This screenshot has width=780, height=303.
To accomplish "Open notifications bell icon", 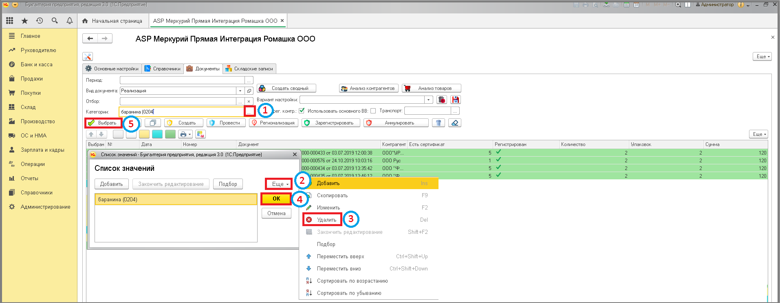I will tap(70, 20).
